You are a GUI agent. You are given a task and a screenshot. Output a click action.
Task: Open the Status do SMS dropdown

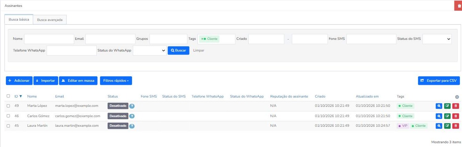click(x=437, y=39)
